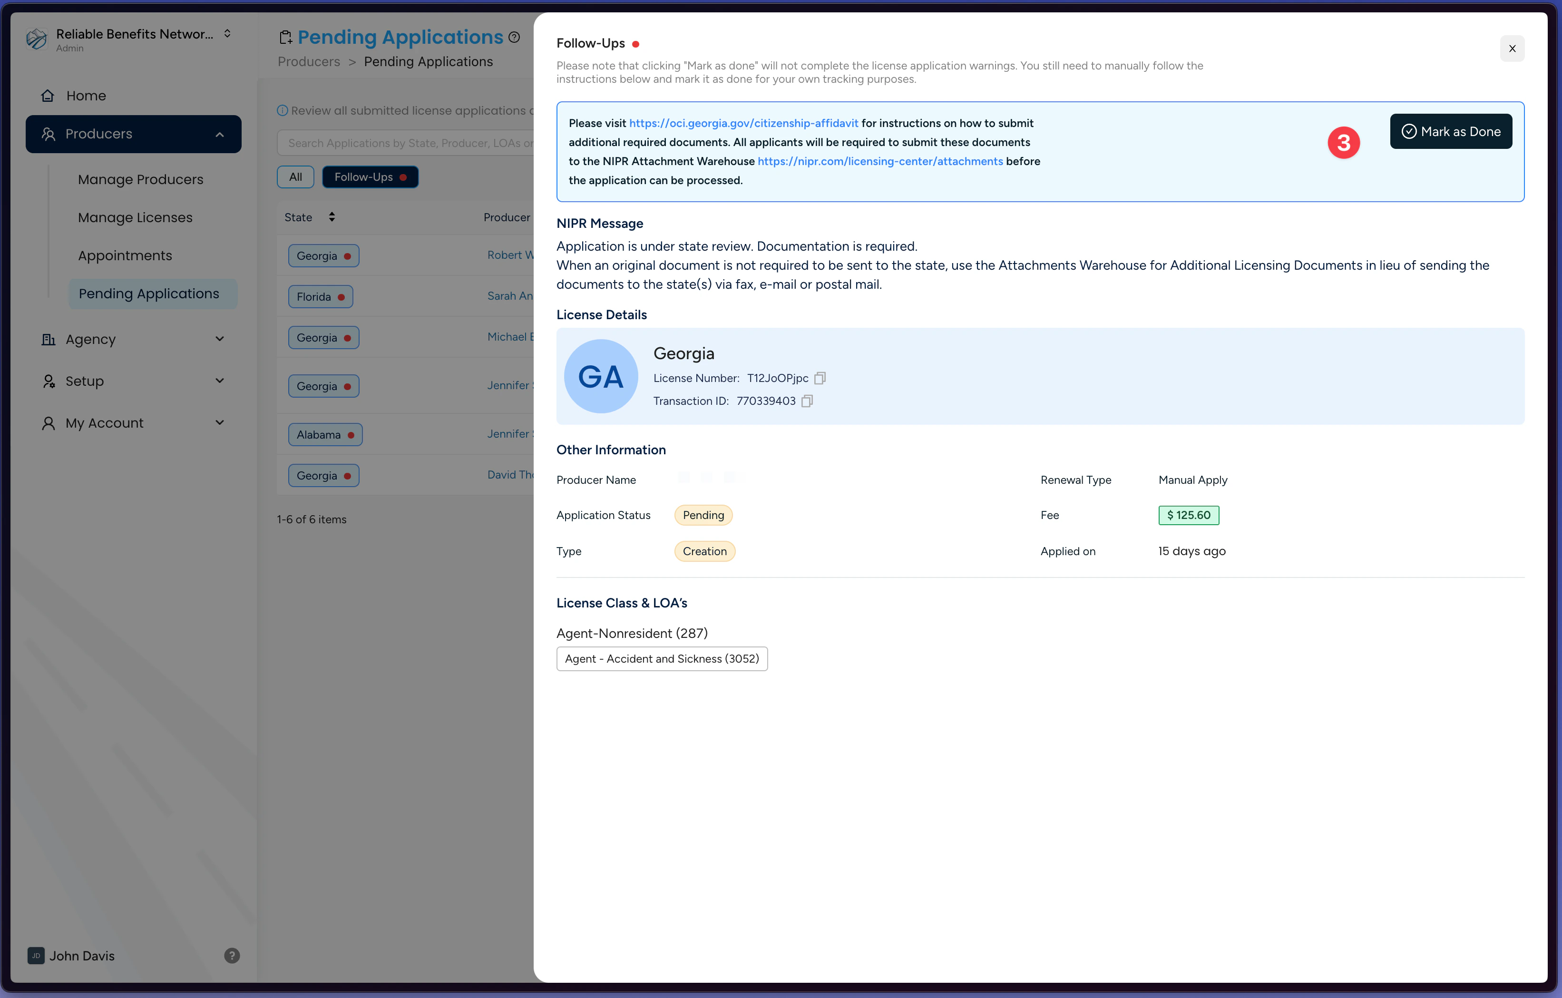
Task: Close the Follow-Ups side panel
Action: [1512, 49]
